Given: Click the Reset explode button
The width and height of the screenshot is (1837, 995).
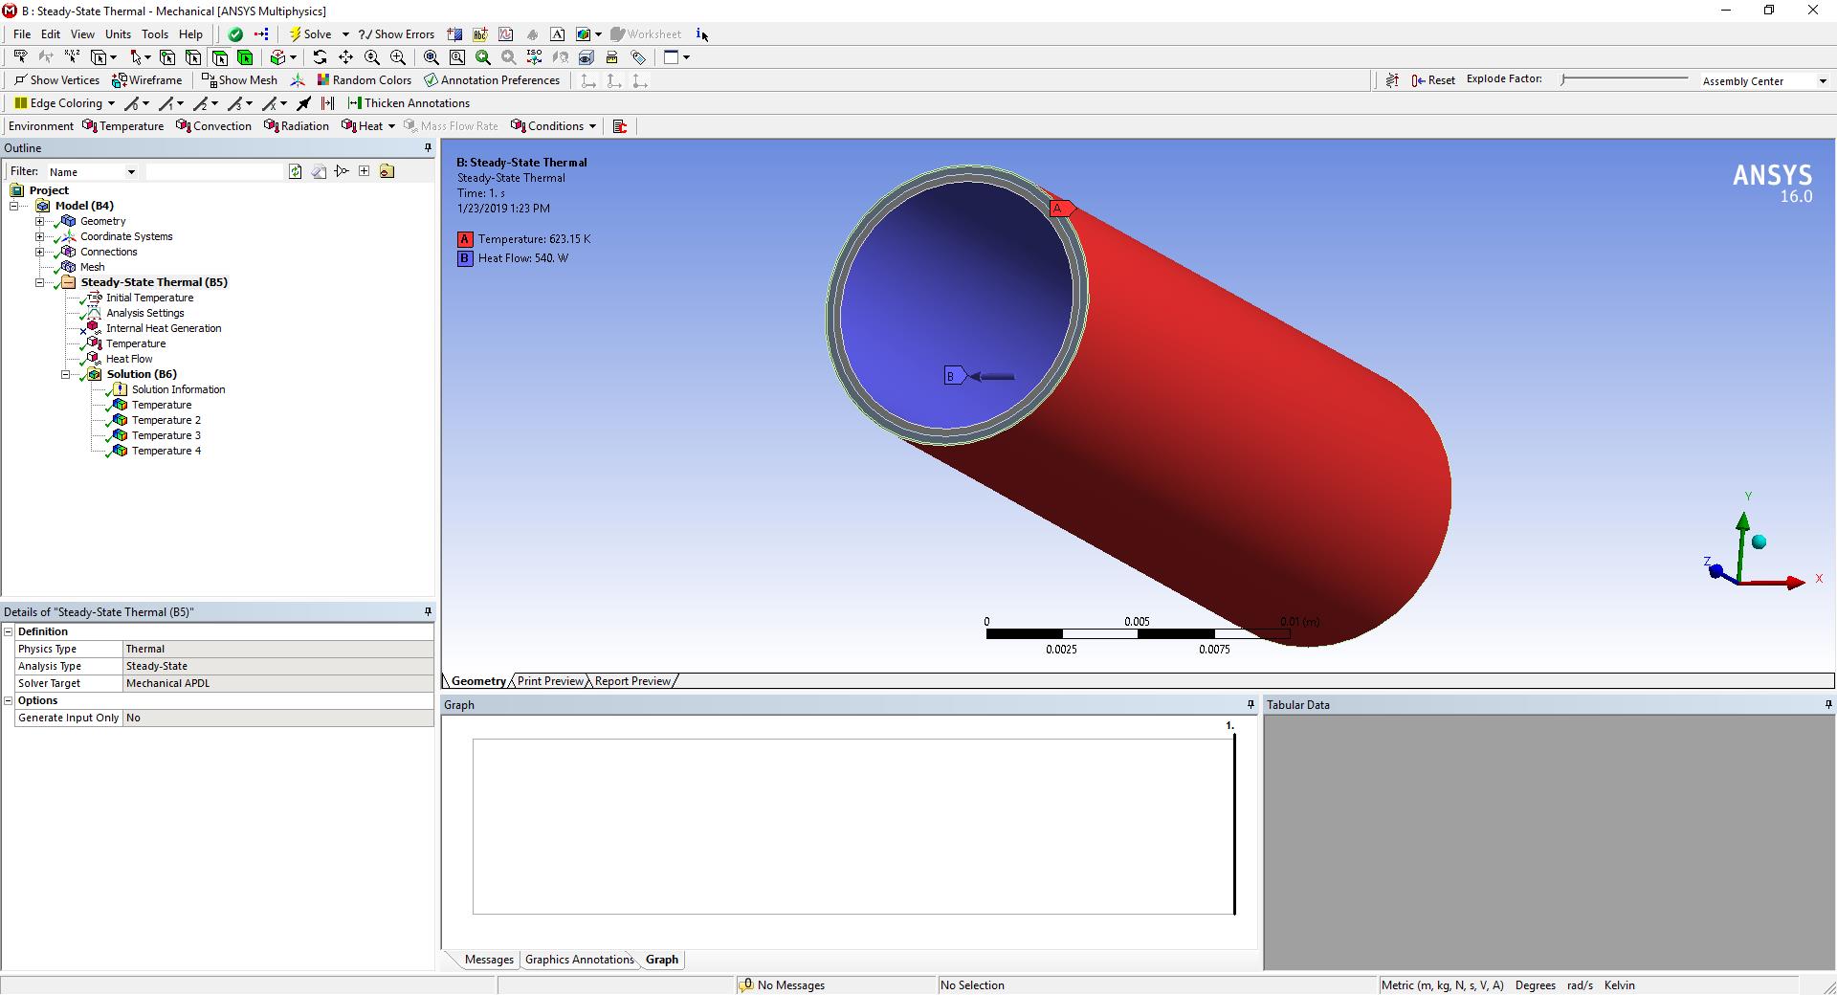Looking at the screenshot, I should pyautogui.click(x=1432, y=79).
